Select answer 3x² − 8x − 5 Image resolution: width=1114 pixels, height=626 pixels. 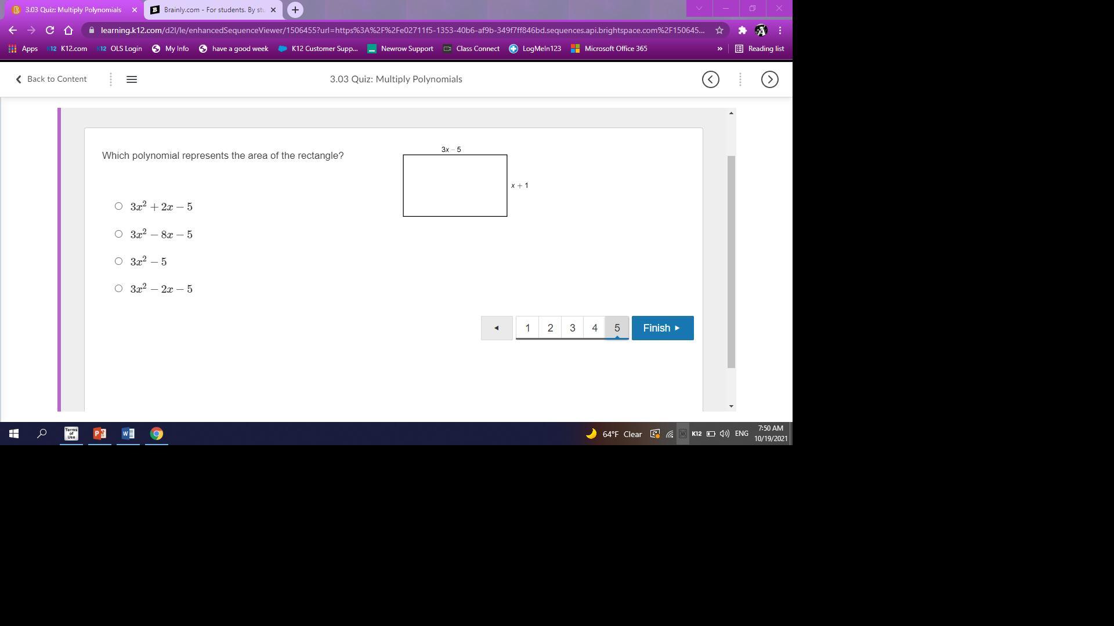[119, 234]
